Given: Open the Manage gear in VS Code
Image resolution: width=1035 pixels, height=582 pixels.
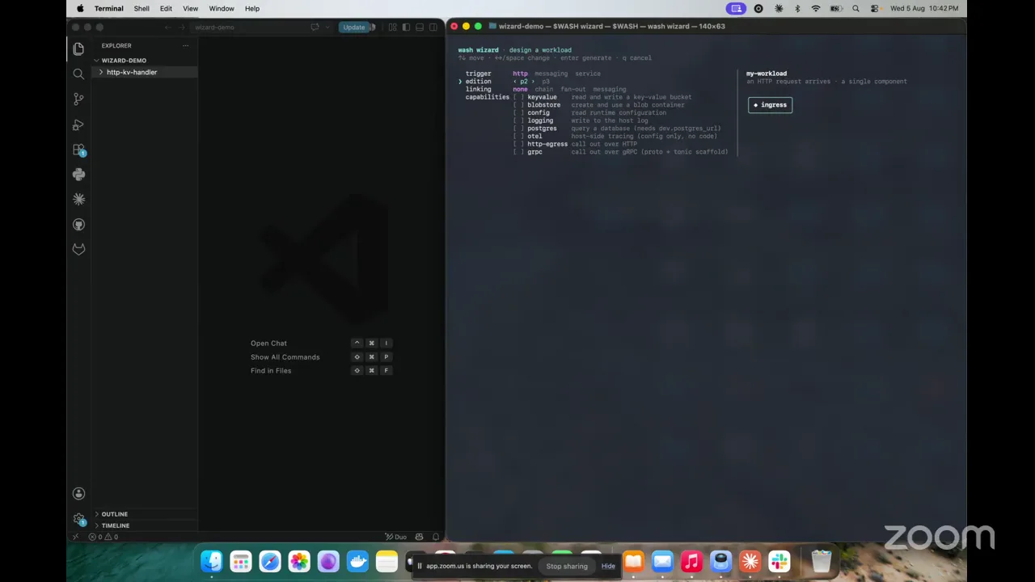Looking at the screenshot, I should tap(78, 519).
